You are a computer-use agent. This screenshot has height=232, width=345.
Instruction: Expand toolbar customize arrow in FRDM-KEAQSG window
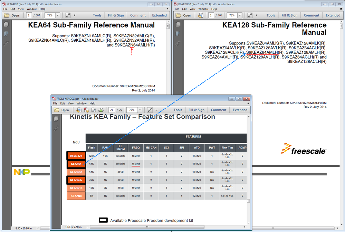[x=156, y=110]
